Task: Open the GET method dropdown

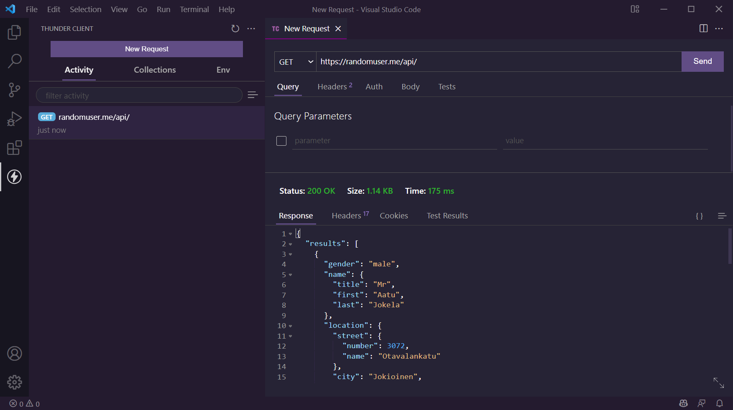Action: [295, 62]
